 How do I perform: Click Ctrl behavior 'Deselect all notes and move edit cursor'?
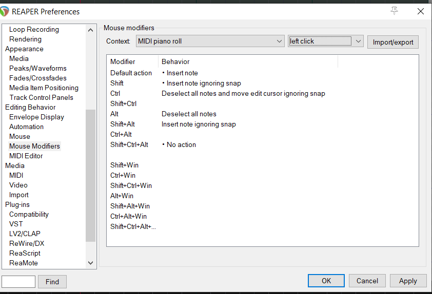pyautogui.click(x=243, y=94)
